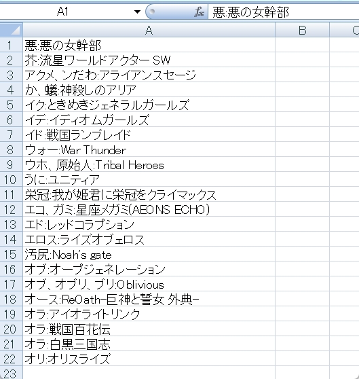Image resolution: width=359 pixels, height=379 pixels.
Task: Select row 20 header
Action: (x=11, y=329)
